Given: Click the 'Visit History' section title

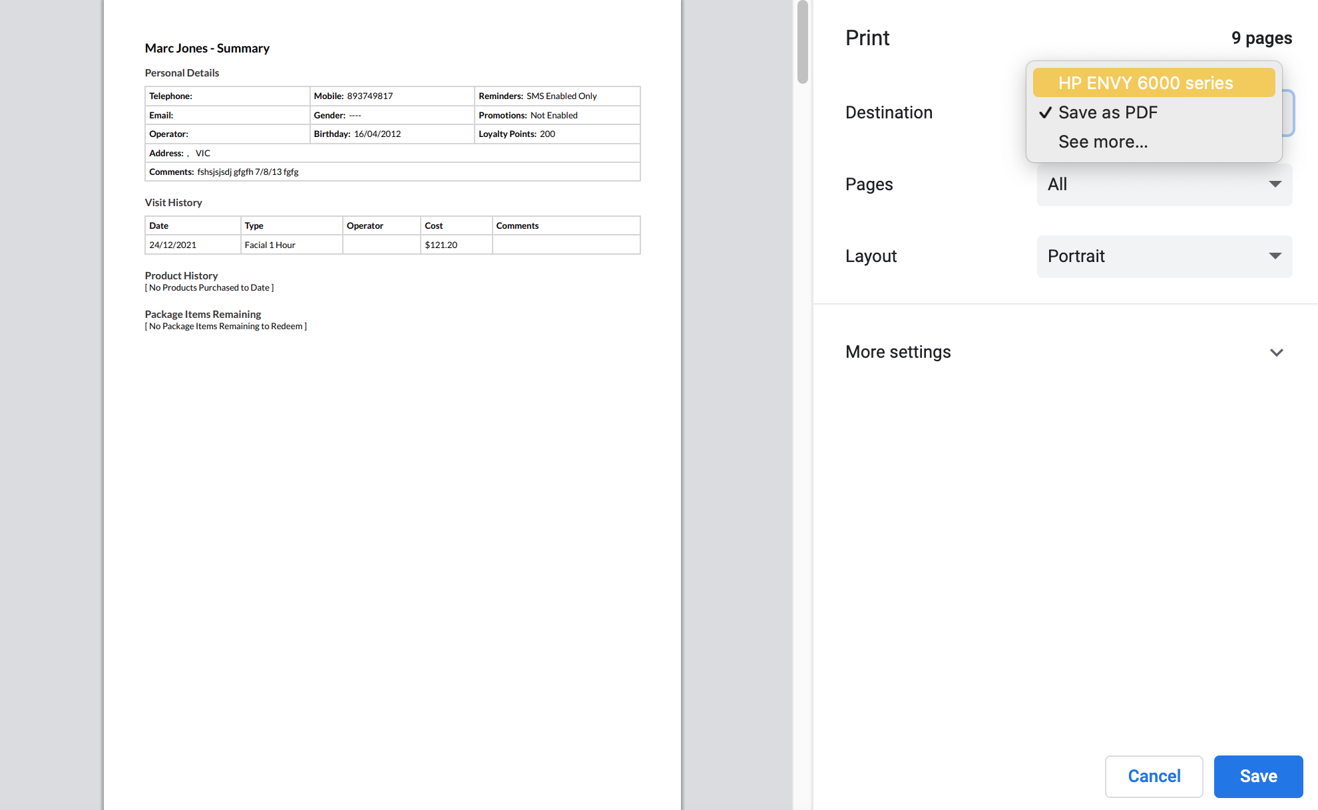Looking at the screenshot, I should pyautogui.click(x=173, y=202).
